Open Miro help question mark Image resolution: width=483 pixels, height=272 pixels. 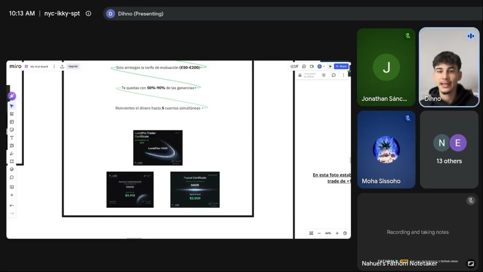point(345,233)
